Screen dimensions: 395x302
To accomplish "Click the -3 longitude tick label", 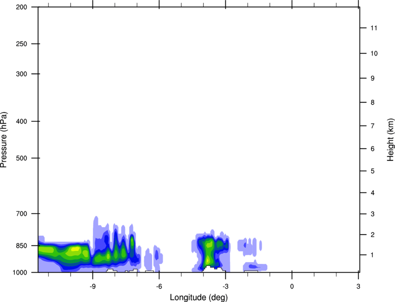I will [225, 287].
